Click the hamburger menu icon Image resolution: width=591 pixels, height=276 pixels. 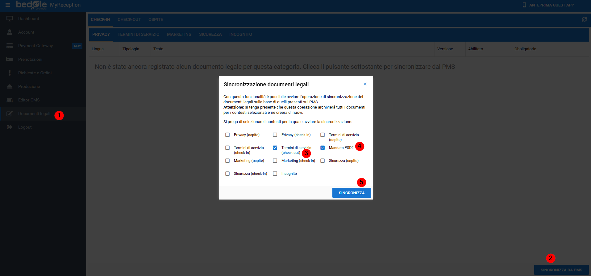click(x=8, y=5)
